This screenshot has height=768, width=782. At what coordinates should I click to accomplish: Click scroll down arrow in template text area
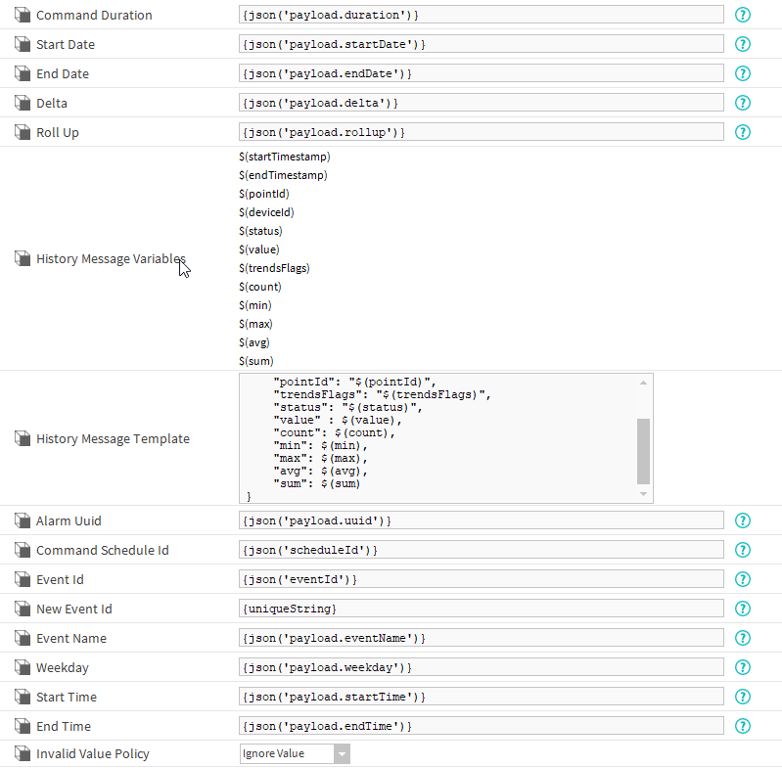(x=643, y=495)
